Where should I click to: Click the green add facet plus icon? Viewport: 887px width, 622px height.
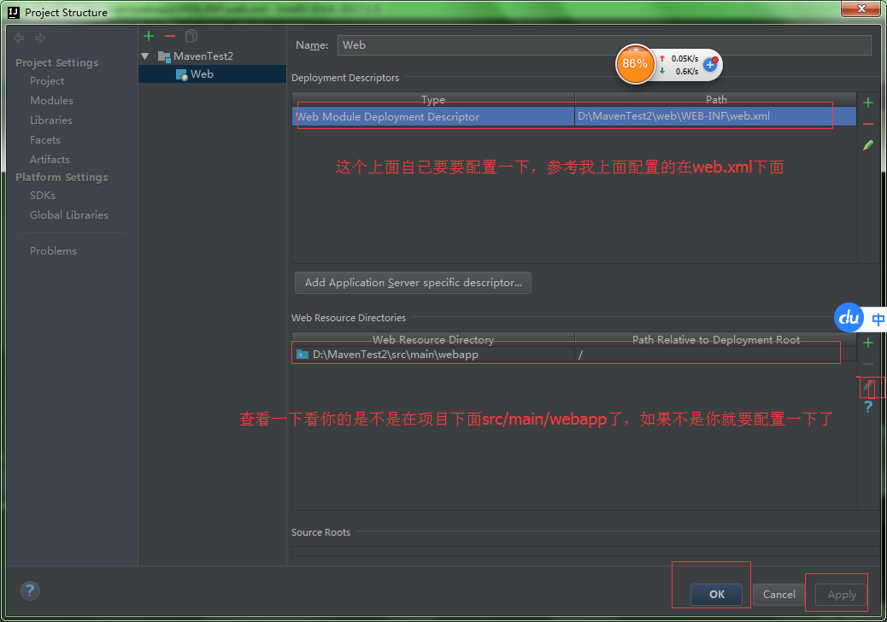click(x=149, y=36)
